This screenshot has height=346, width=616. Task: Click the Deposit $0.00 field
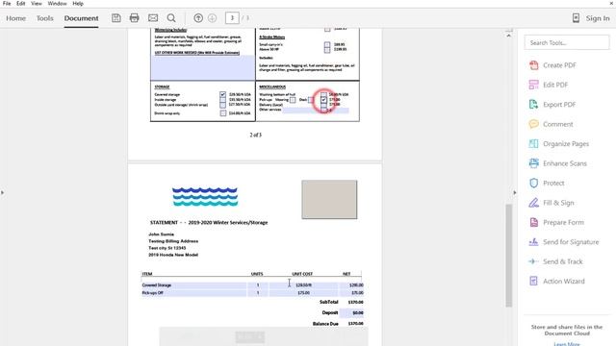(x=351, y=312)
